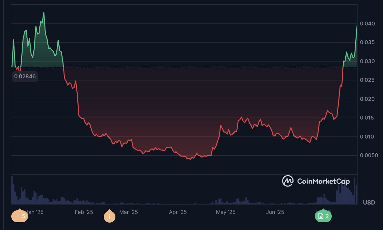Viewport: 383px width, 230px height.
Task: Click the 0.040 price axis label
Action: point(368,24)
